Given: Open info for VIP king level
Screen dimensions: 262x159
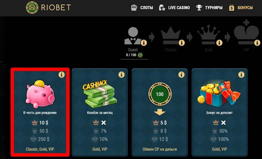Looking at the screenshot, I should tap(257, 43).
